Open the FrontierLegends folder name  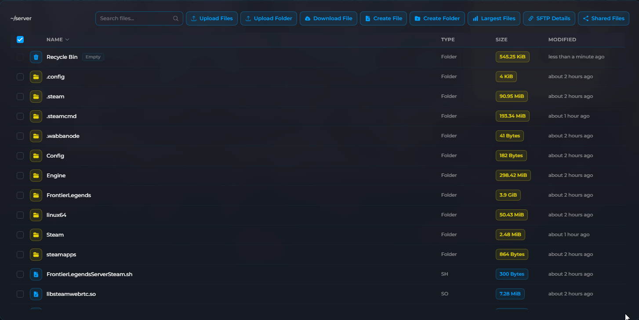[x=69, y=195]
